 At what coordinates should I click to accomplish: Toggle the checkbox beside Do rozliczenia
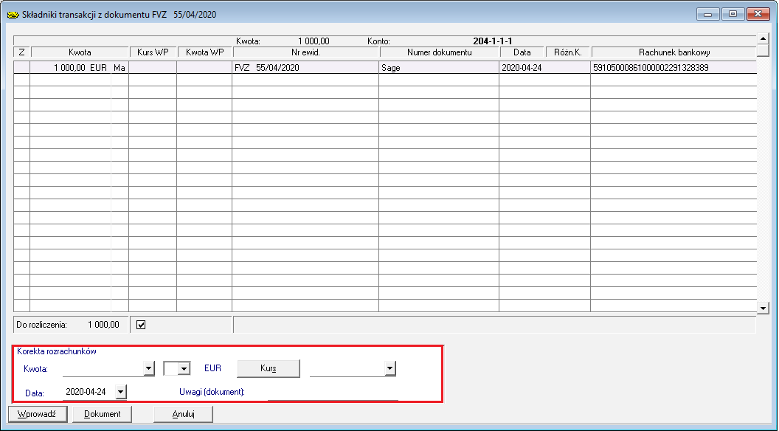(141, 325)
